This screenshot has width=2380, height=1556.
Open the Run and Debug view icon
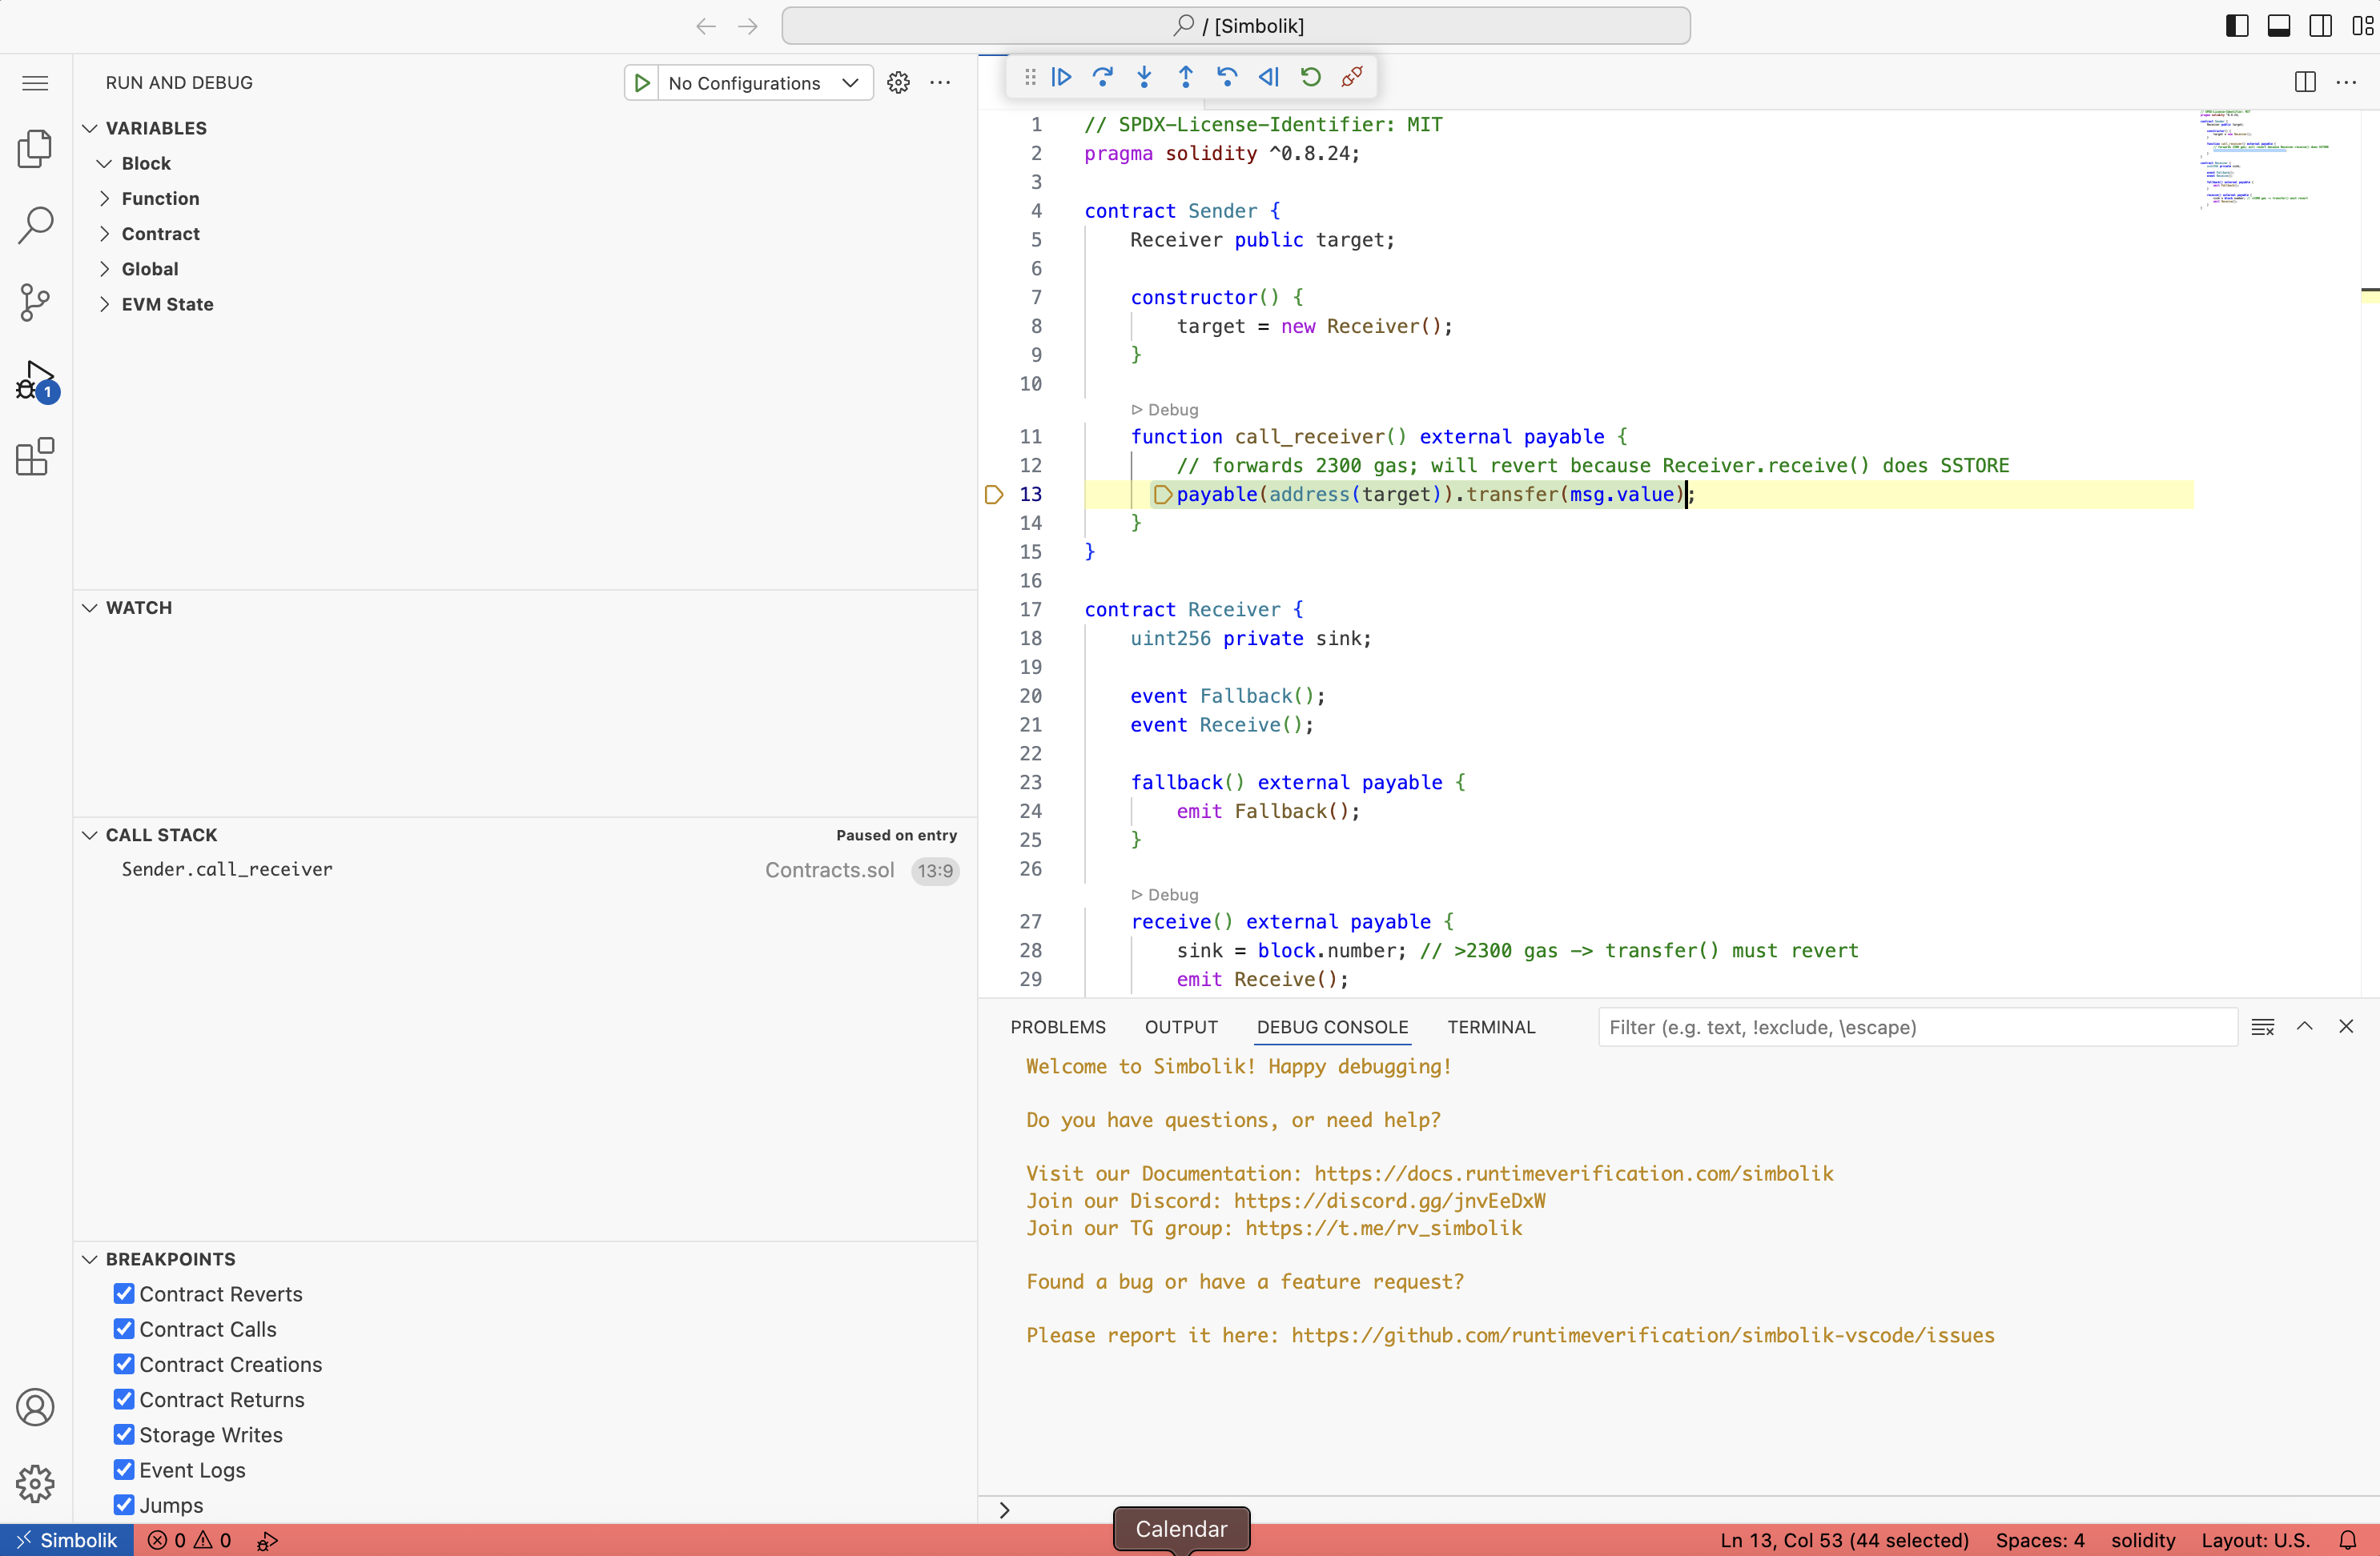click(37, 382)
